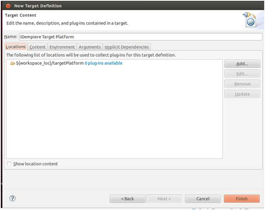Viewport: 265px width, 210px height.
Task: Click the Add... button
Action: pyautogui.click(x=242, y=64)
